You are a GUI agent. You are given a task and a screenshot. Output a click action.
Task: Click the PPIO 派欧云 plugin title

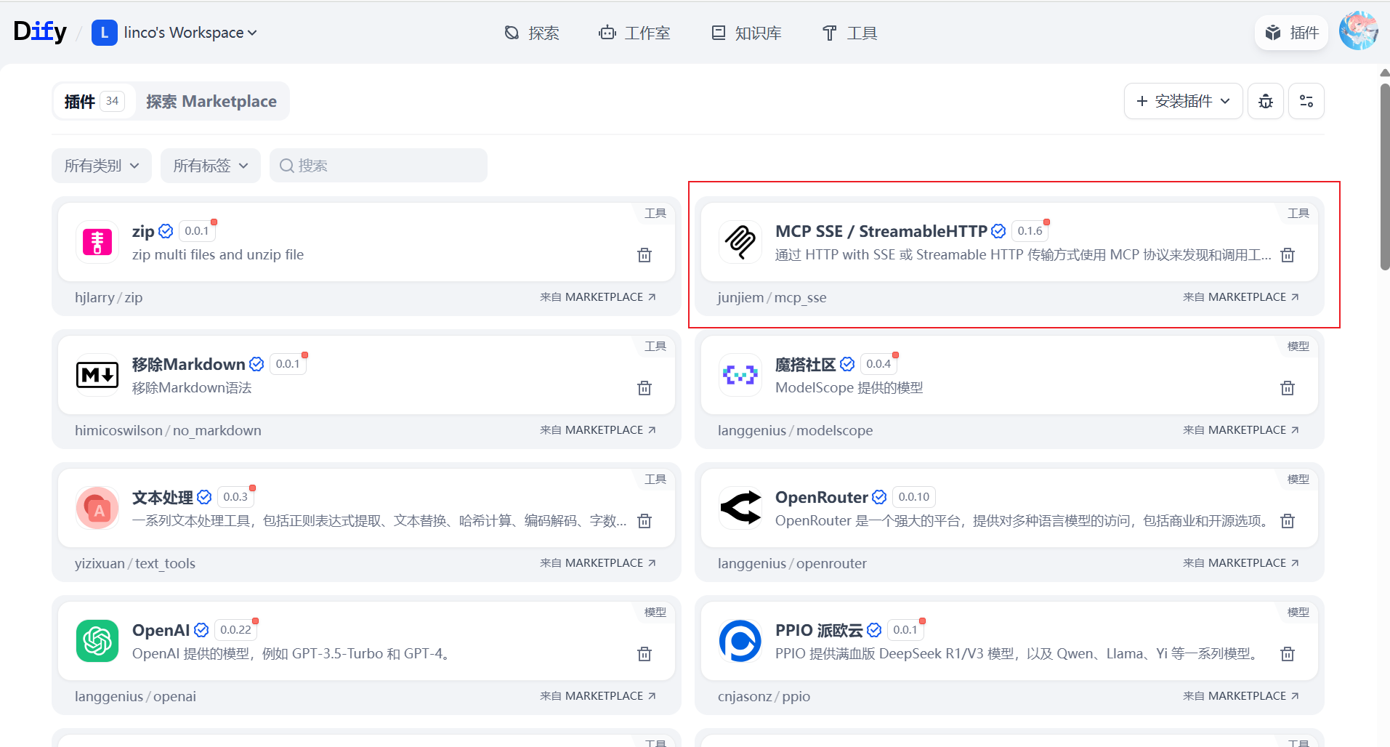pyautogui.click(x=819, y=630)
